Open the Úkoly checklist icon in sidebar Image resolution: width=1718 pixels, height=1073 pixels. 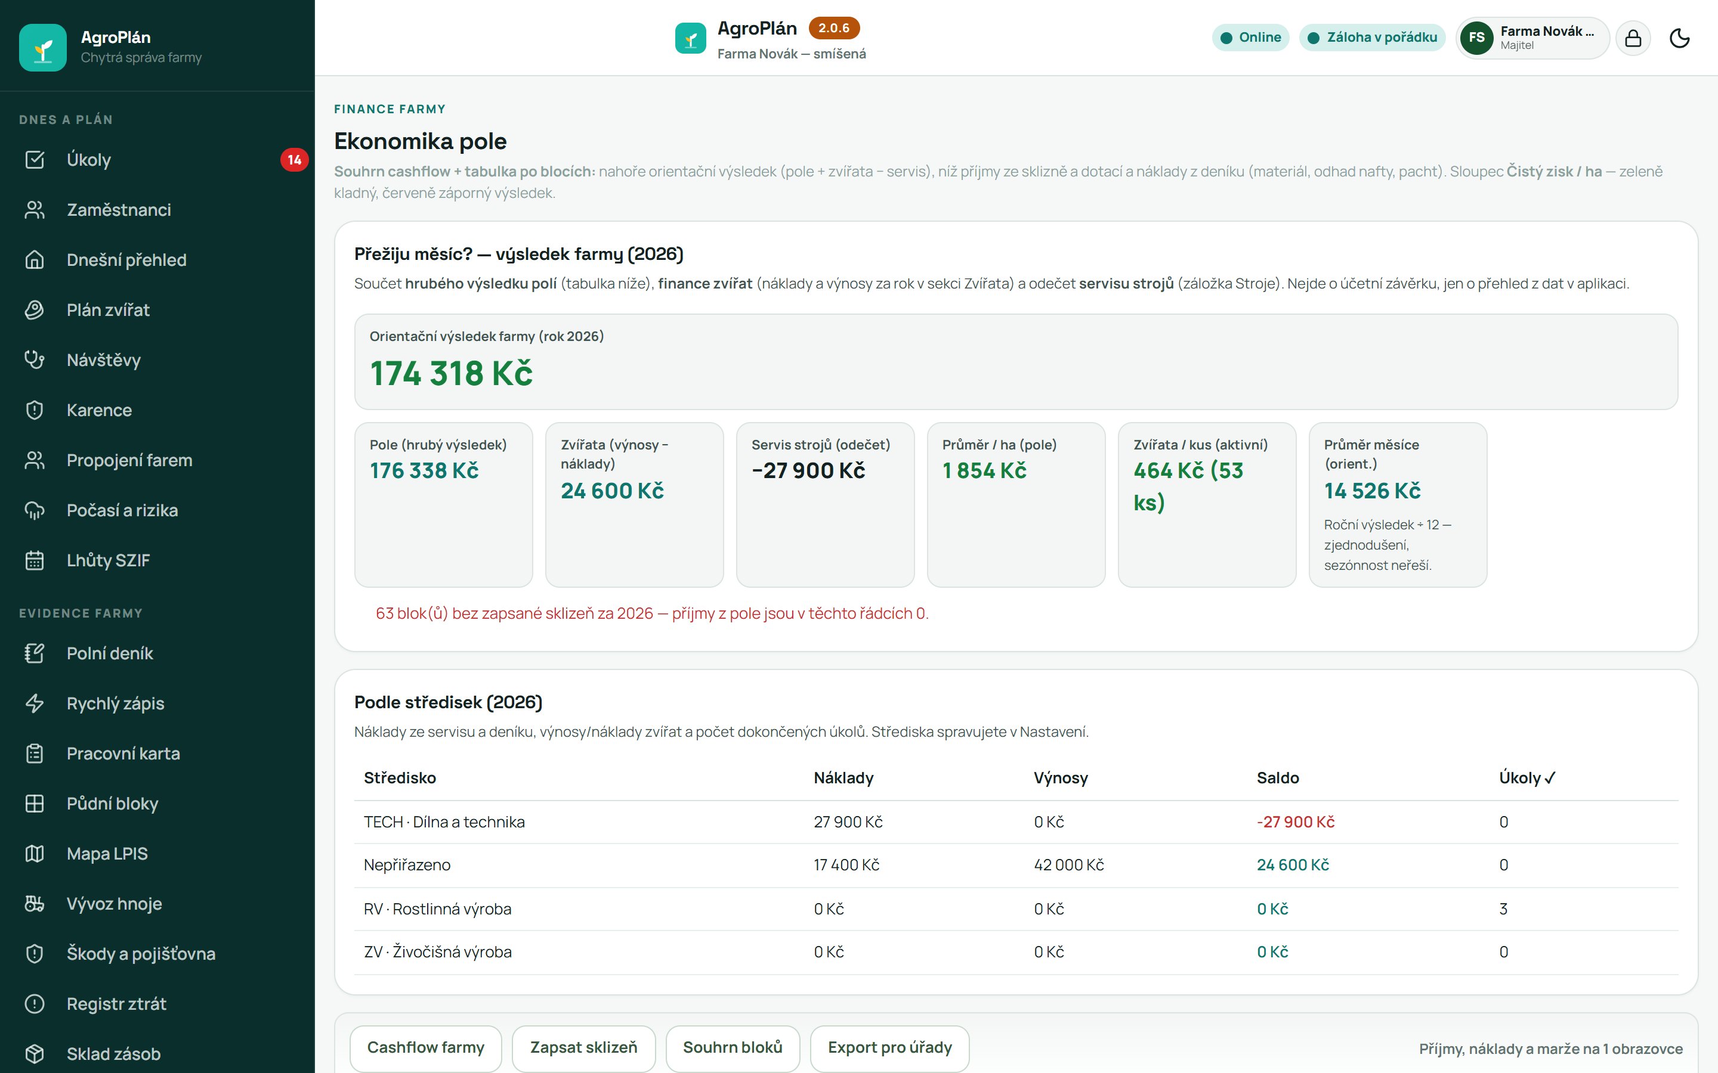(34, 160)
